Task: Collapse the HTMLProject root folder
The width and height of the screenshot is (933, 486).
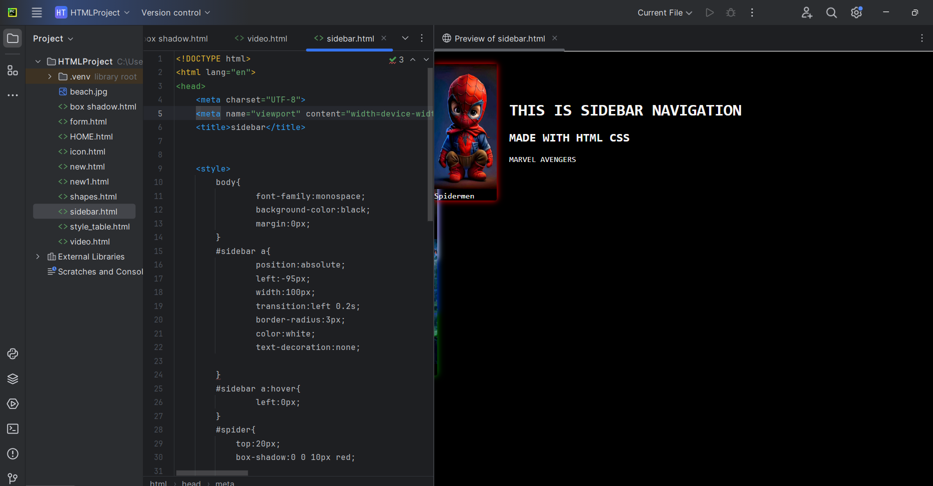Action: pos(38,61)
